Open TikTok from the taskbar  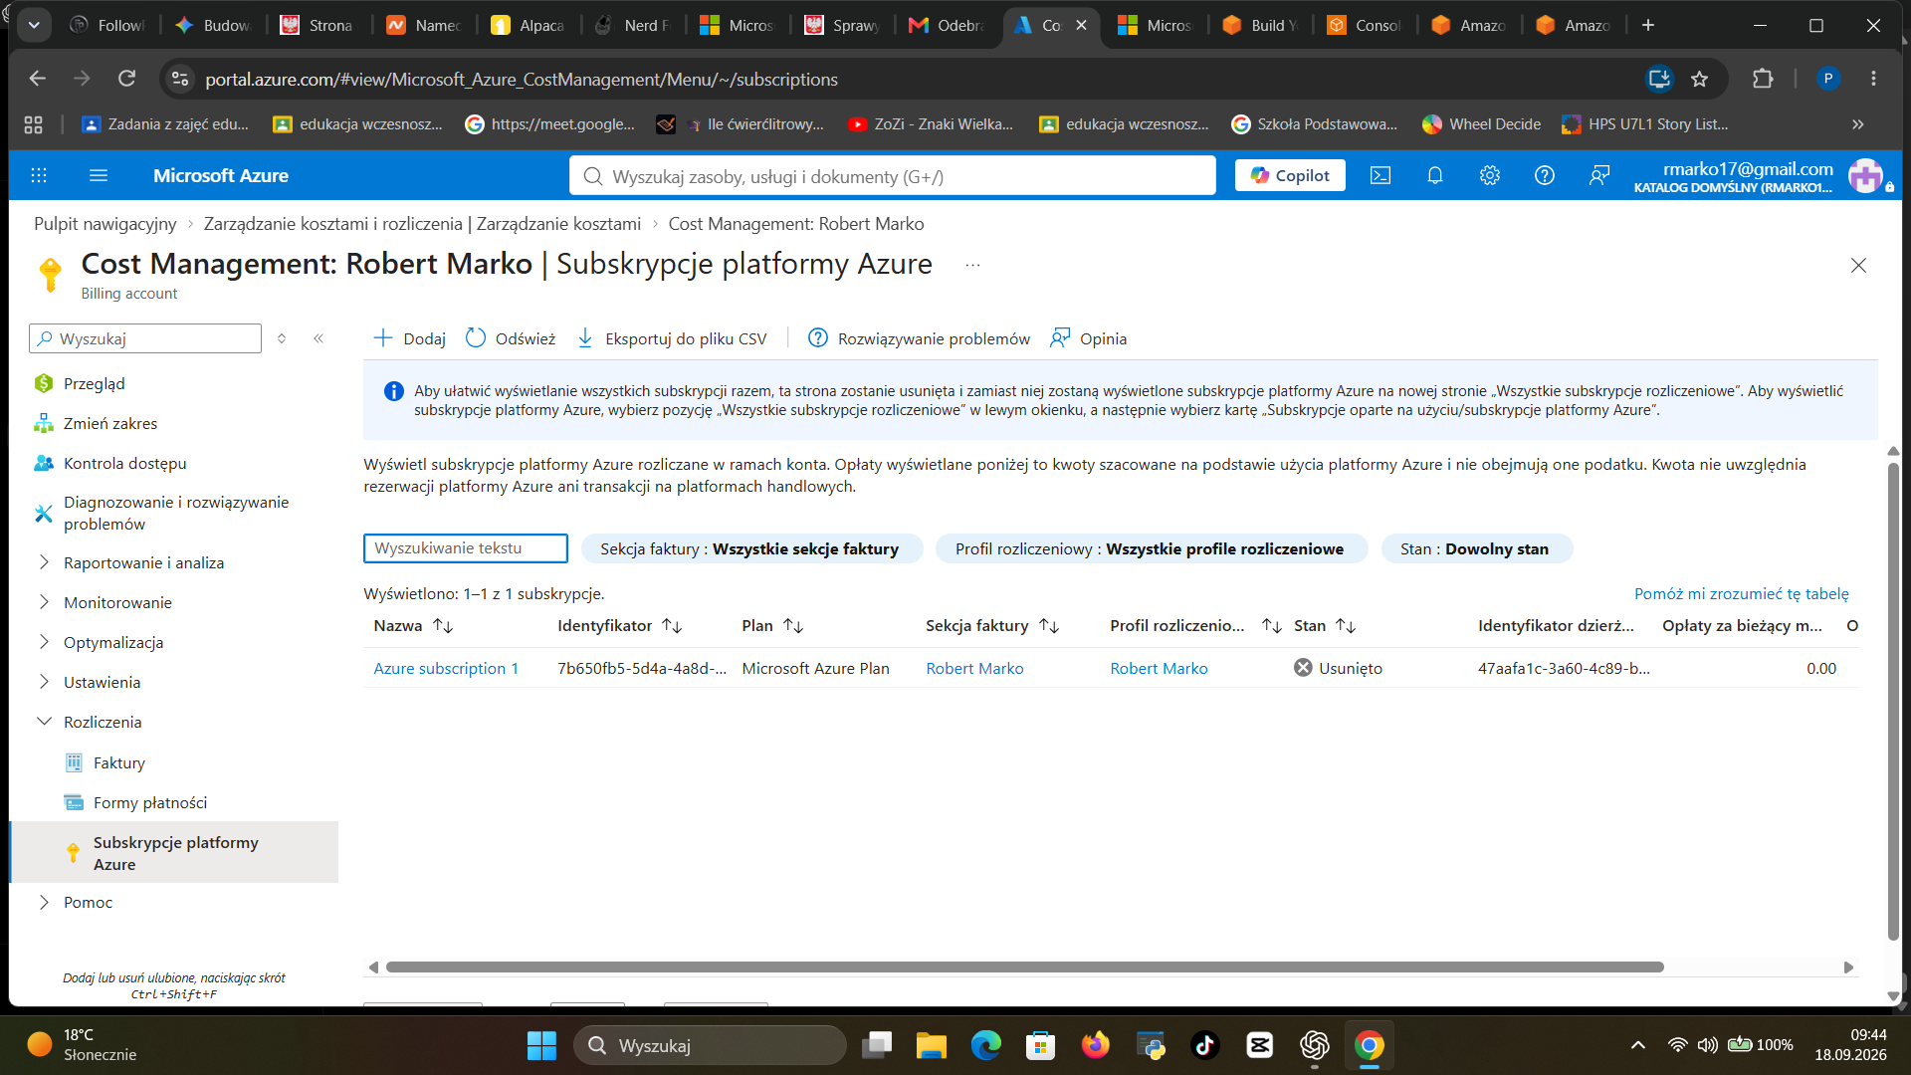click(1205, 1045)
